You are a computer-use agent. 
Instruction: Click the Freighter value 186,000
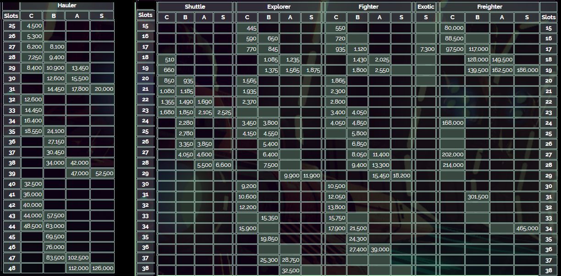point(527,70)
